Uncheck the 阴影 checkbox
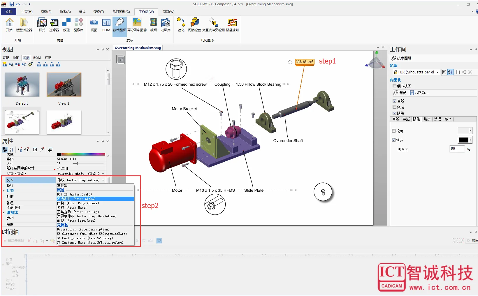 coord(394,113)
